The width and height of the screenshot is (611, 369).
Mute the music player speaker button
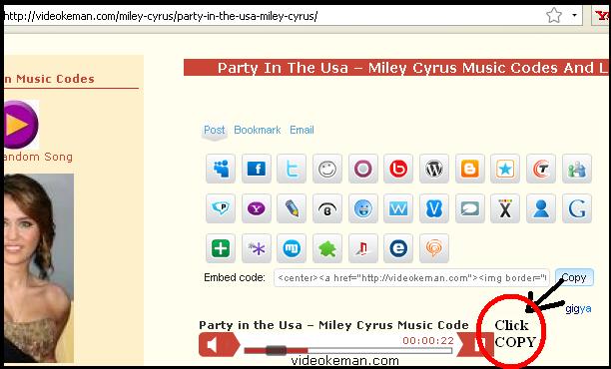219,344
